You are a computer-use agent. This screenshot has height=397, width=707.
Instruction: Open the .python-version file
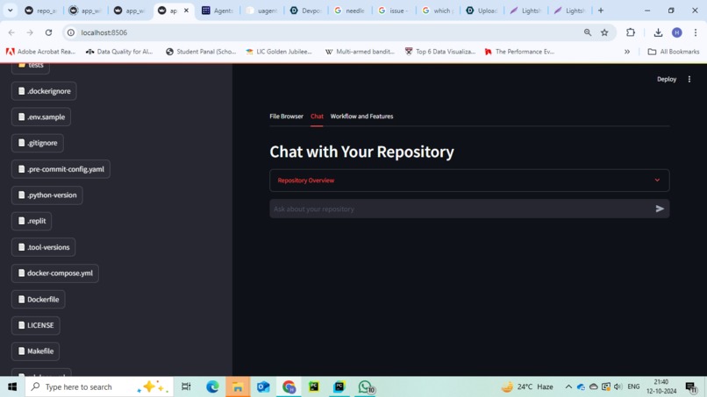46,195
